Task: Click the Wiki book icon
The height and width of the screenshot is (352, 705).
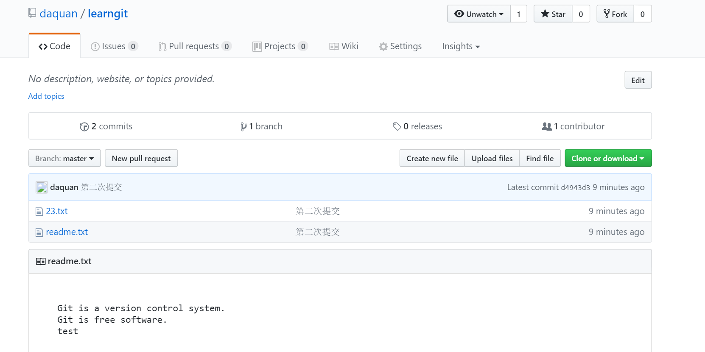Action: click(x=334, y=47)
